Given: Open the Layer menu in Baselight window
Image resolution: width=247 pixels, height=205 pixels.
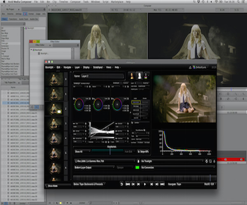Looking at the screenshot, I should tap(77, 67).
